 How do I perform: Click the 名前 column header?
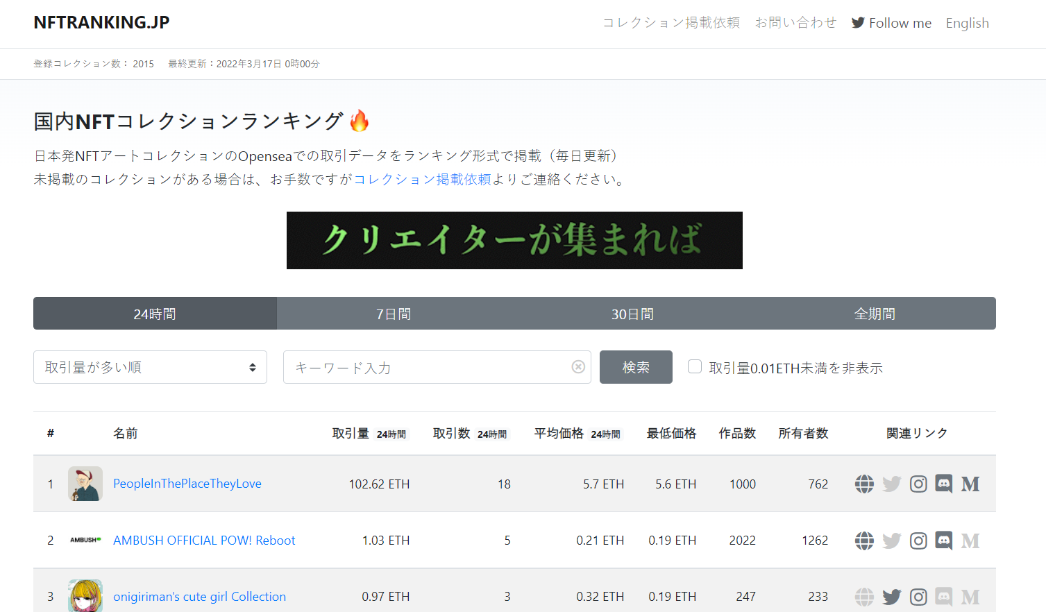[x=126, y=434]
